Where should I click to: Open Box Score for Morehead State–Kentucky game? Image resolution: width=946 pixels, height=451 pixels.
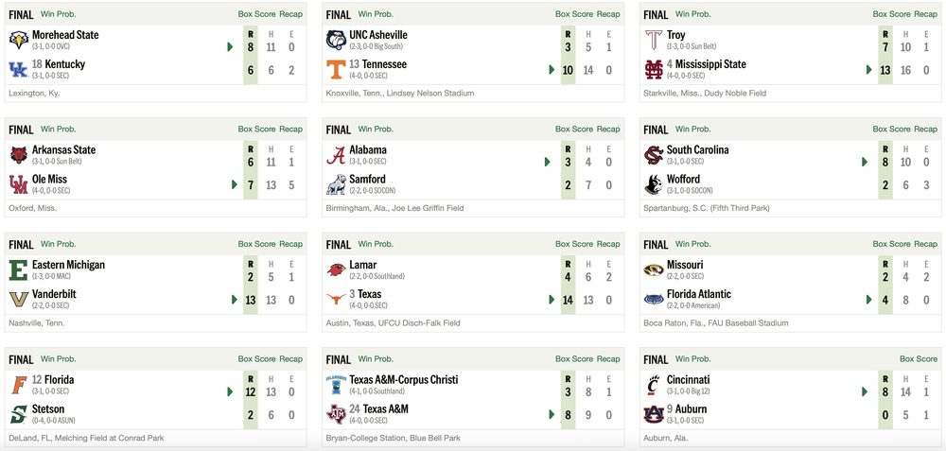pos(256,14)
